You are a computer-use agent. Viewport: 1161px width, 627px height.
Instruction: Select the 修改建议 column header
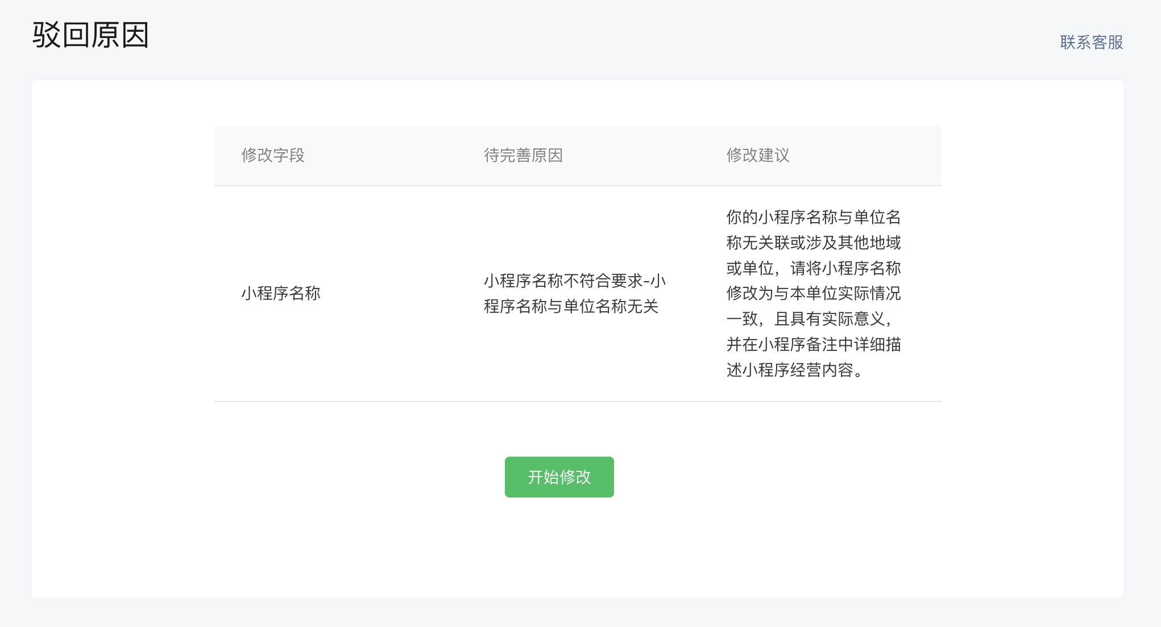[x=758, y=155]
